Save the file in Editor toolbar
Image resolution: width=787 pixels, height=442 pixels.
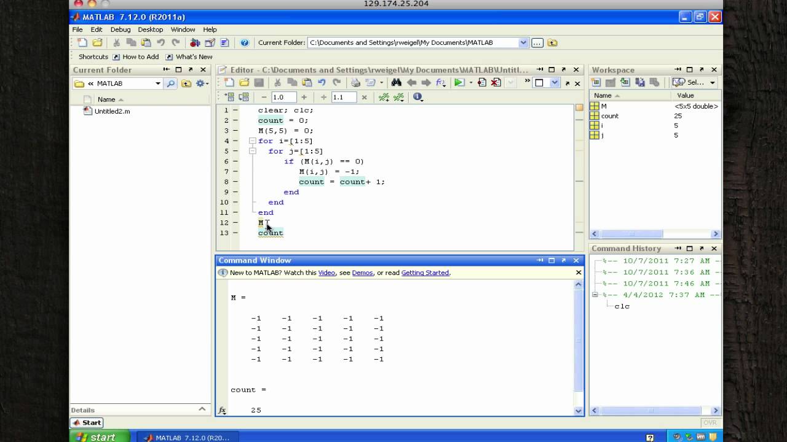pyautogui.click(x=259, y=83)
